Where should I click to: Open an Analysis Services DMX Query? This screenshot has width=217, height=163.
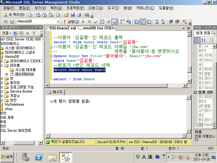pyautogui.click(x=44, y=15)
